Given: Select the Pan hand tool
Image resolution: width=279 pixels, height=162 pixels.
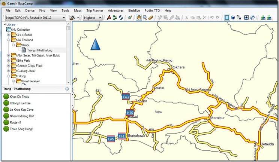Looking at the screenshot, I should (139, 18).
